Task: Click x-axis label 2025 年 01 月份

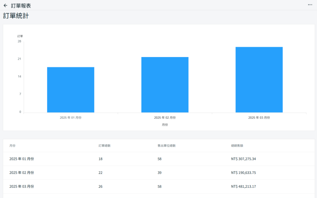Action: coord(71,118)
